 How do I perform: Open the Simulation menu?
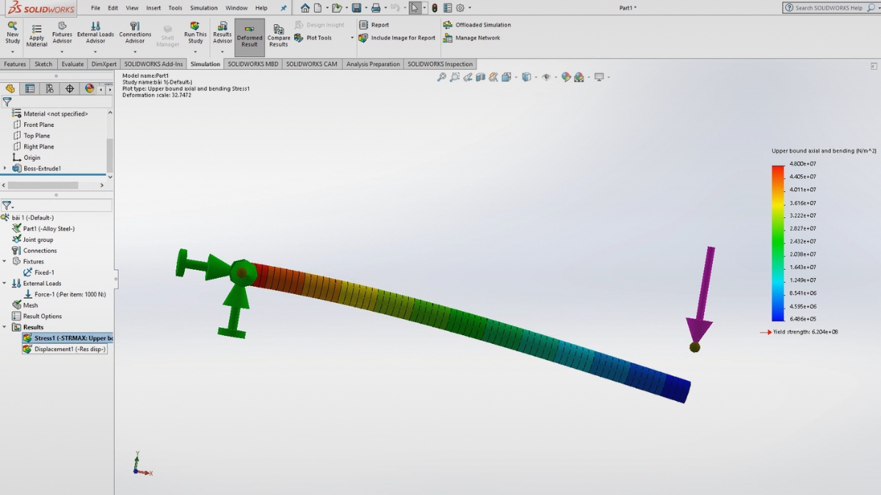tap(203, 8)
